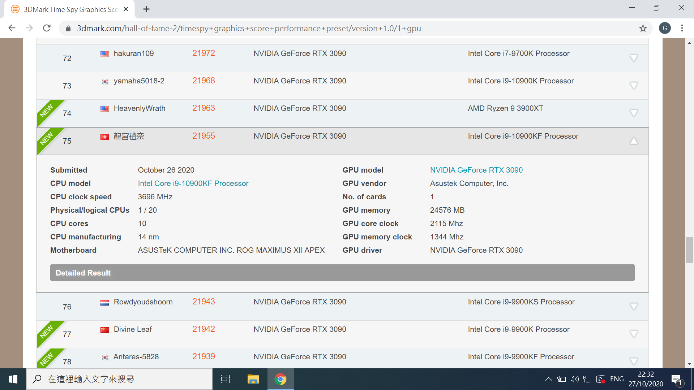This screenshot has width=694, height=390.
Task: Open the Detailed Result bar
Action: (342, 273)
